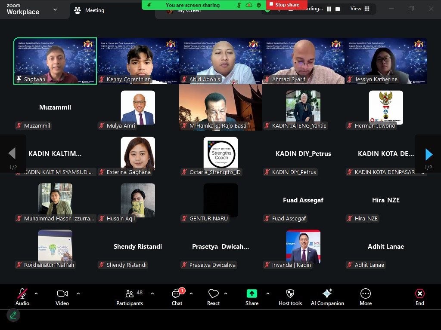Open the Chat panel
Screen dimensions: 441x330
pyautogui.click(x=177, y=297)
